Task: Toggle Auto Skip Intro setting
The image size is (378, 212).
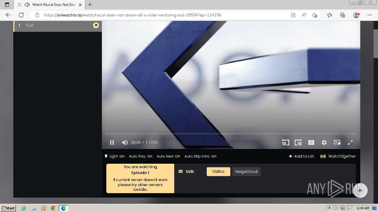Action: point(201,156)
